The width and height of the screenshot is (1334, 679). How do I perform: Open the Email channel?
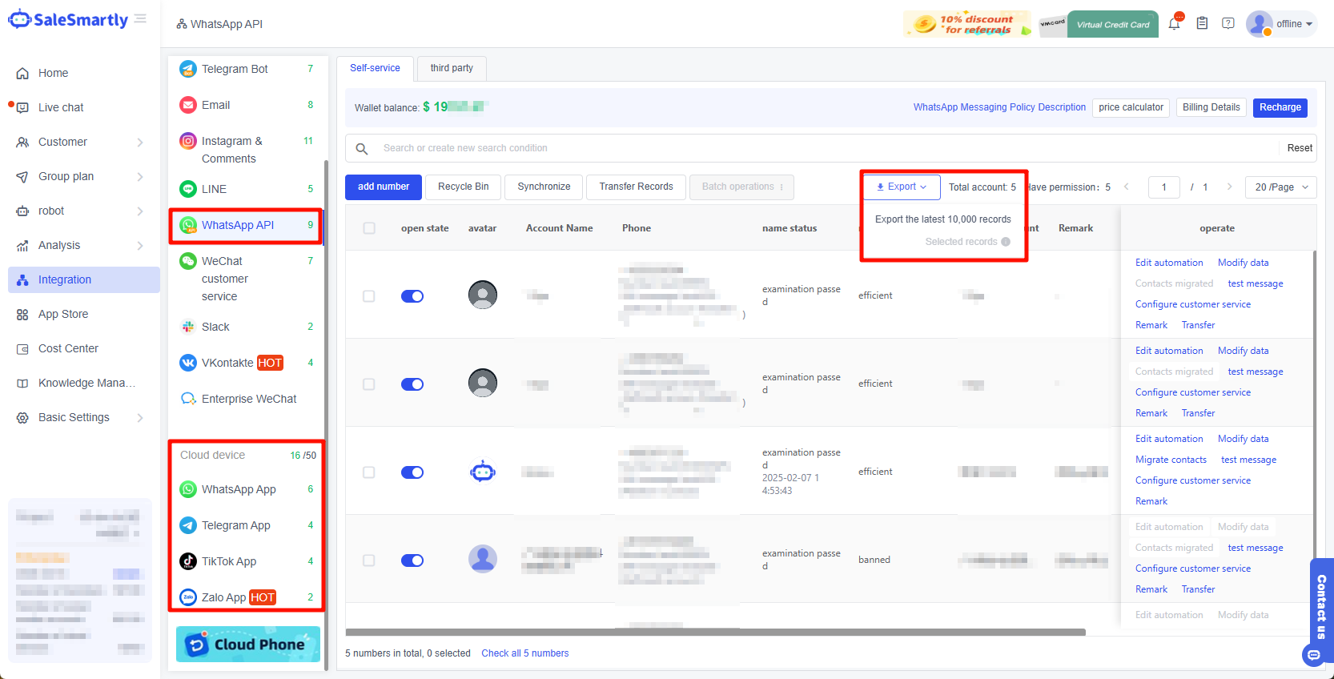246,105
